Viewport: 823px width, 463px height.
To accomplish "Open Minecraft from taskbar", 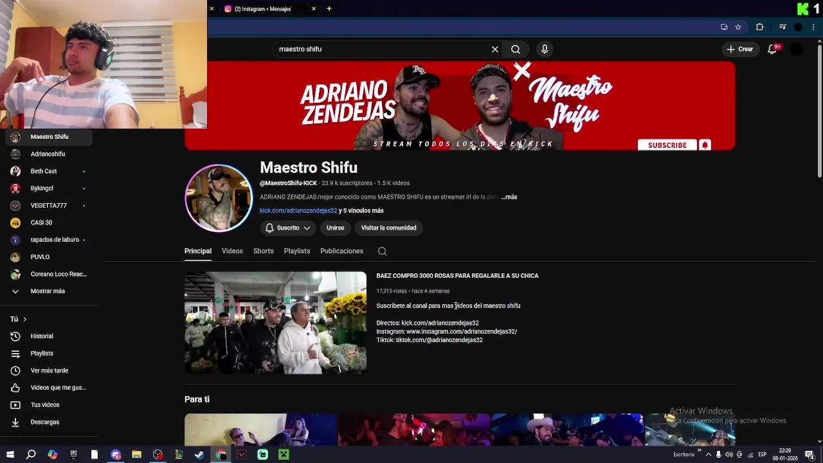I will click(x=284, y=455).
